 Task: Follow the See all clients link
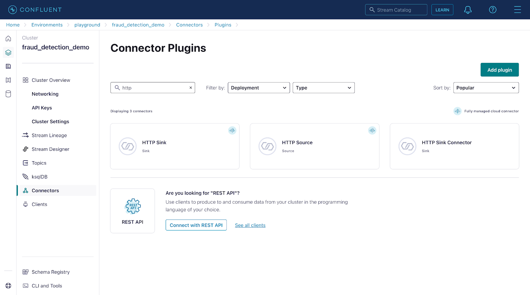pyautogui.click(x=250, y=225)
